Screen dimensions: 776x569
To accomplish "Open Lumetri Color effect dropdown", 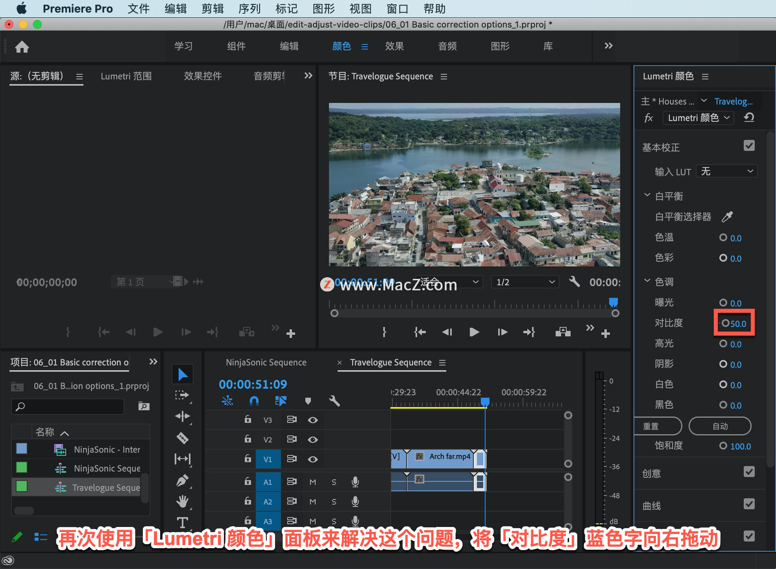I will point(698,118).
